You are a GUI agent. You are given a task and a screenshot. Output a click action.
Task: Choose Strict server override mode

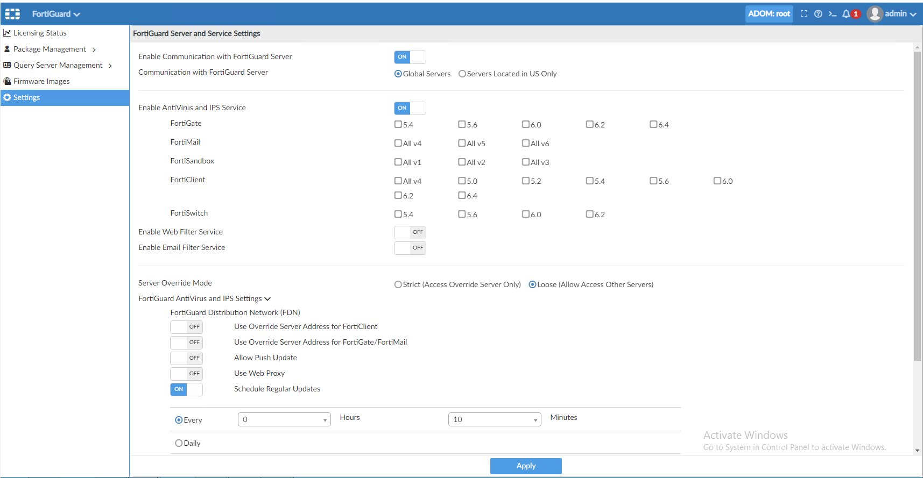(x=398, y=284)
